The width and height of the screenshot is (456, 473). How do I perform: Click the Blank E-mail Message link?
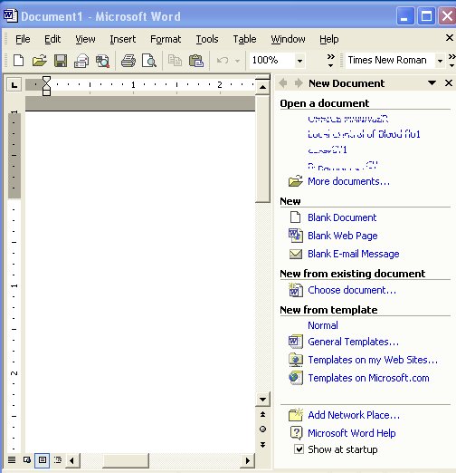[x=354, y=254]
